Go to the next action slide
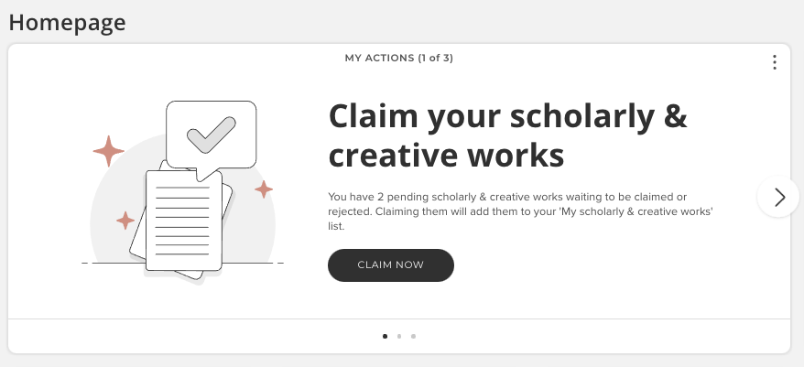The image size is (804, 367). coord(779,197)
